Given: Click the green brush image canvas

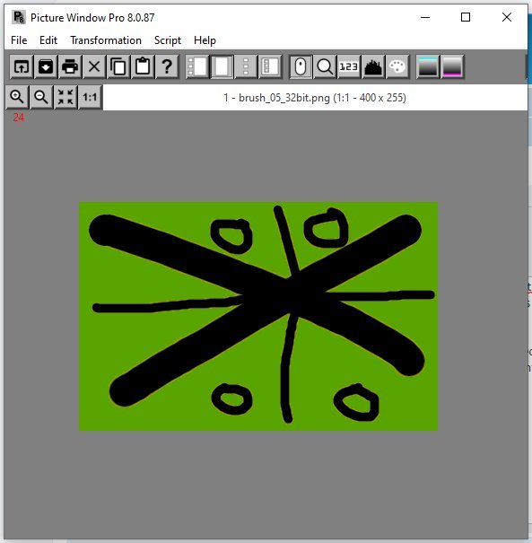Looking at the screenshot, I should (x=258, y=316).
